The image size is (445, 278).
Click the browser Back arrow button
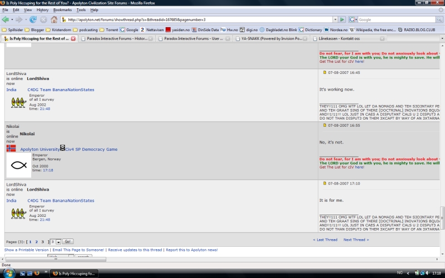7,19
